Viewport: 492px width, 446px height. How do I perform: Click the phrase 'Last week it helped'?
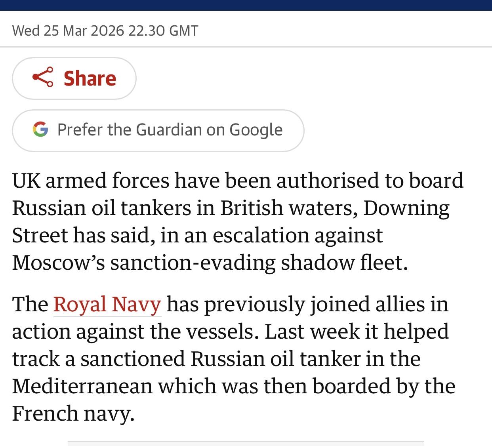point(357,332)
